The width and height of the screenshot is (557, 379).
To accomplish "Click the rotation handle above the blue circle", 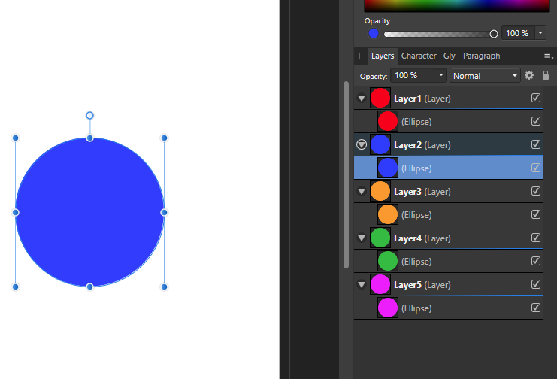I will (90, 115).
